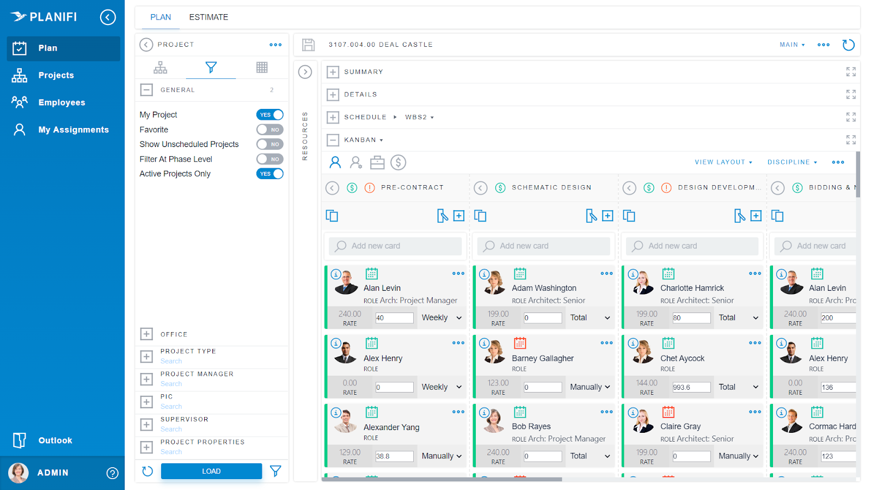Image resolution: width=871 pixels, height=490 pixels.
Task: Switch to the ESTIMATE tab
Action: [x=208, y=17]
